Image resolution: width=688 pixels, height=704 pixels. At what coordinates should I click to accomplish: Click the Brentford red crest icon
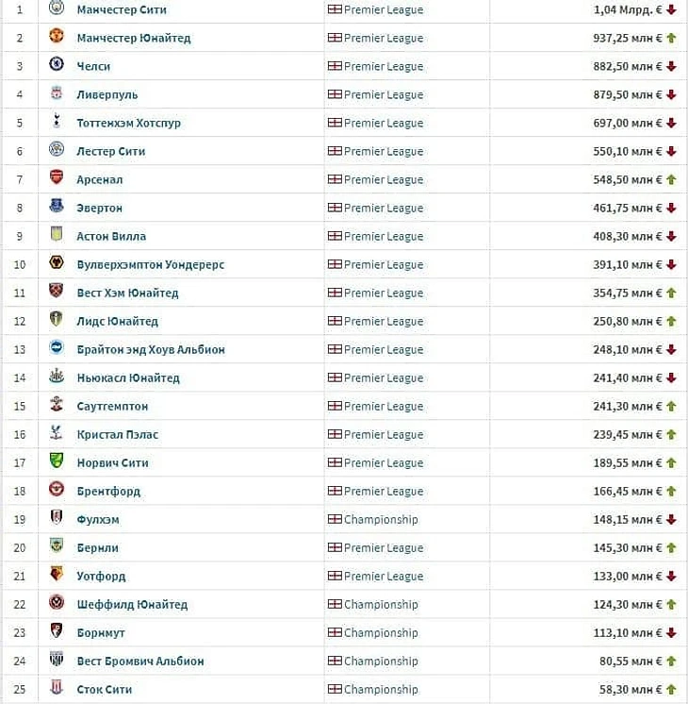(x=57, y=489)
